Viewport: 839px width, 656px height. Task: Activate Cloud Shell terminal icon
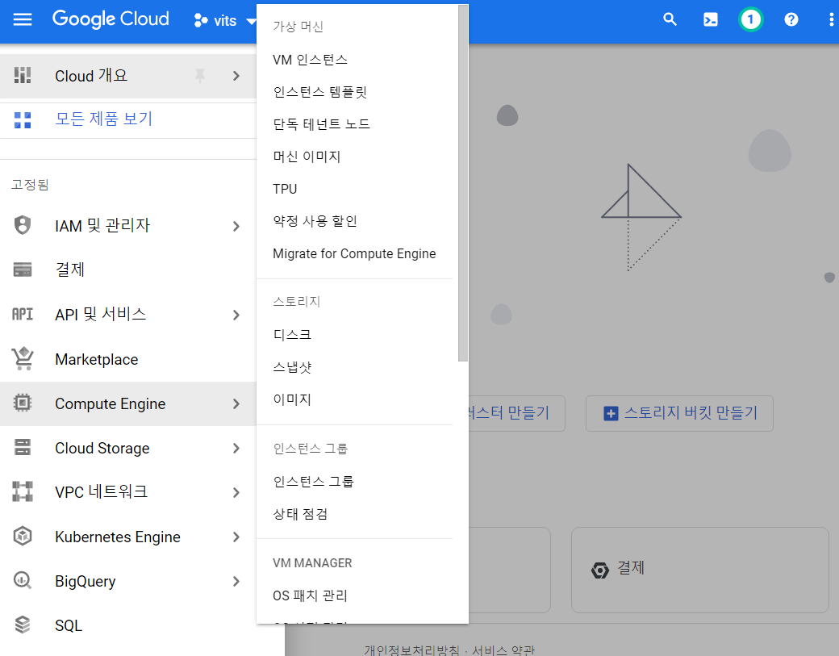coord(711,20)
